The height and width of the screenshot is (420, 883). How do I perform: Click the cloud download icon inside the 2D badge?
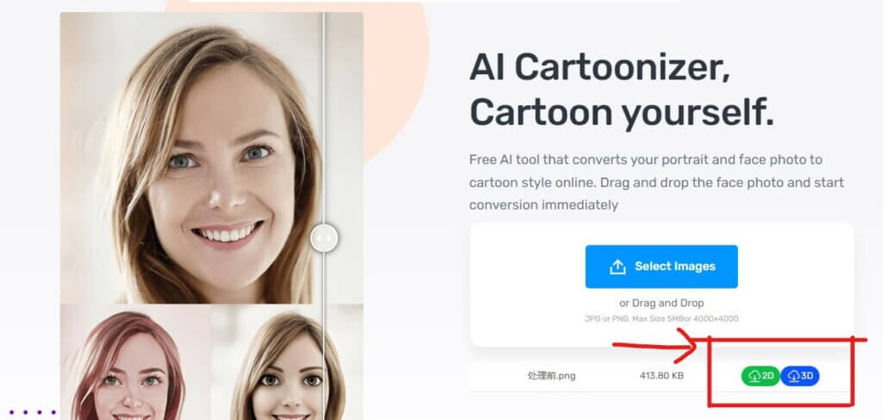[755, 375]
